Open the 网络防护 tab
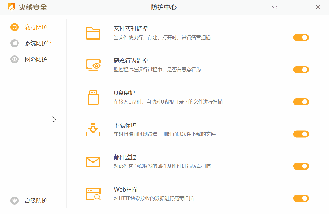 (36, 59)
